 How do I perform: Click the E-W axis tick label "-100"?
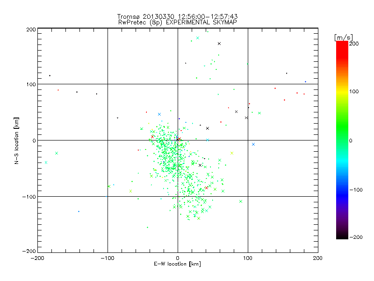[108, 258]
